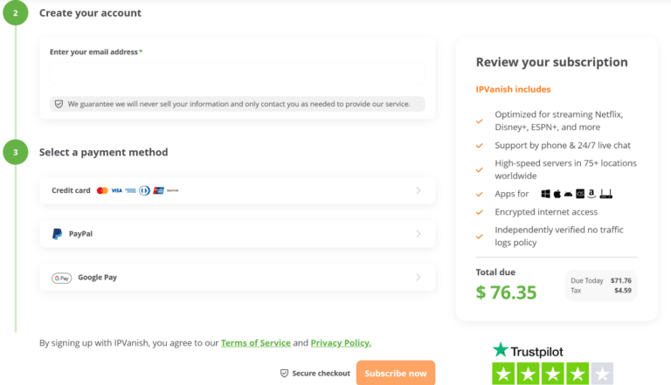The image size is (671, 385).
Task: Expand the Google Pay option arrow
Action: click(x=419, y=278)
